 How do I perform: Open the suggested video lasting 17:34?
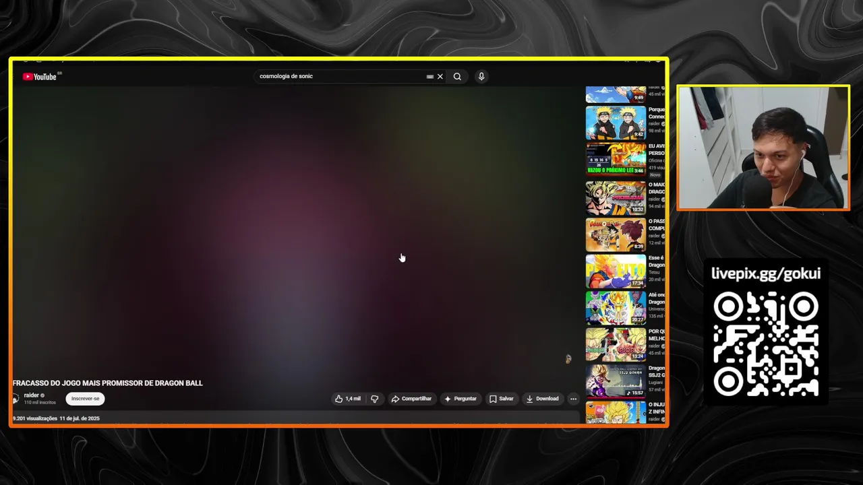coord(616,271)
